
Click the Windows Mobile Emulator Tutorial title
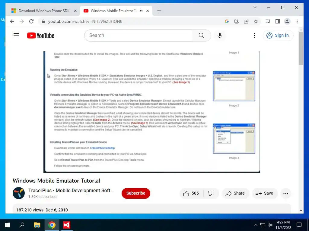click(56, 181)
